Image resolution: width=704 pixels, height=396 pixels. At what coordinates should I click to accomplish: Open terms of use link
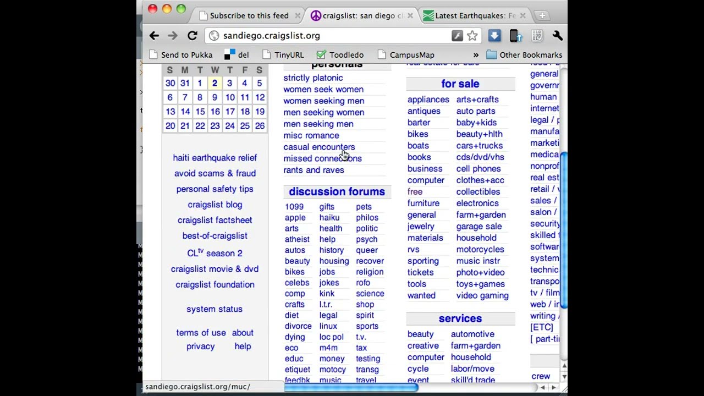201,333
